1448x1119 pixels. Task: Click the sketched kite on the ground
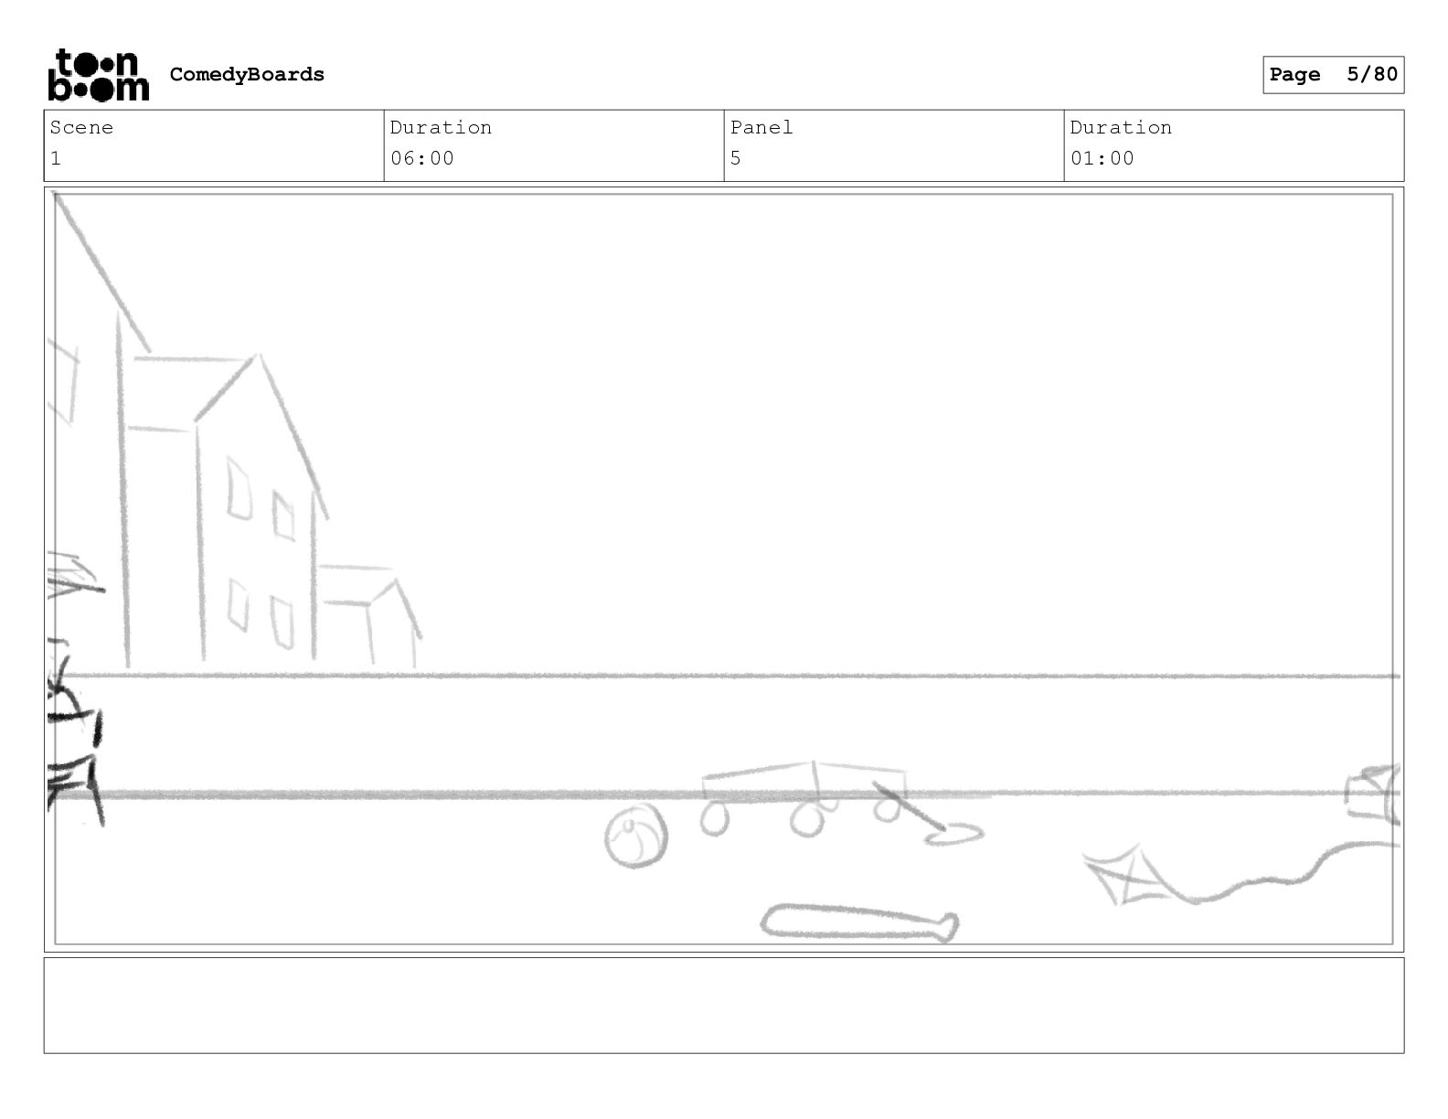click(1128, 874)
